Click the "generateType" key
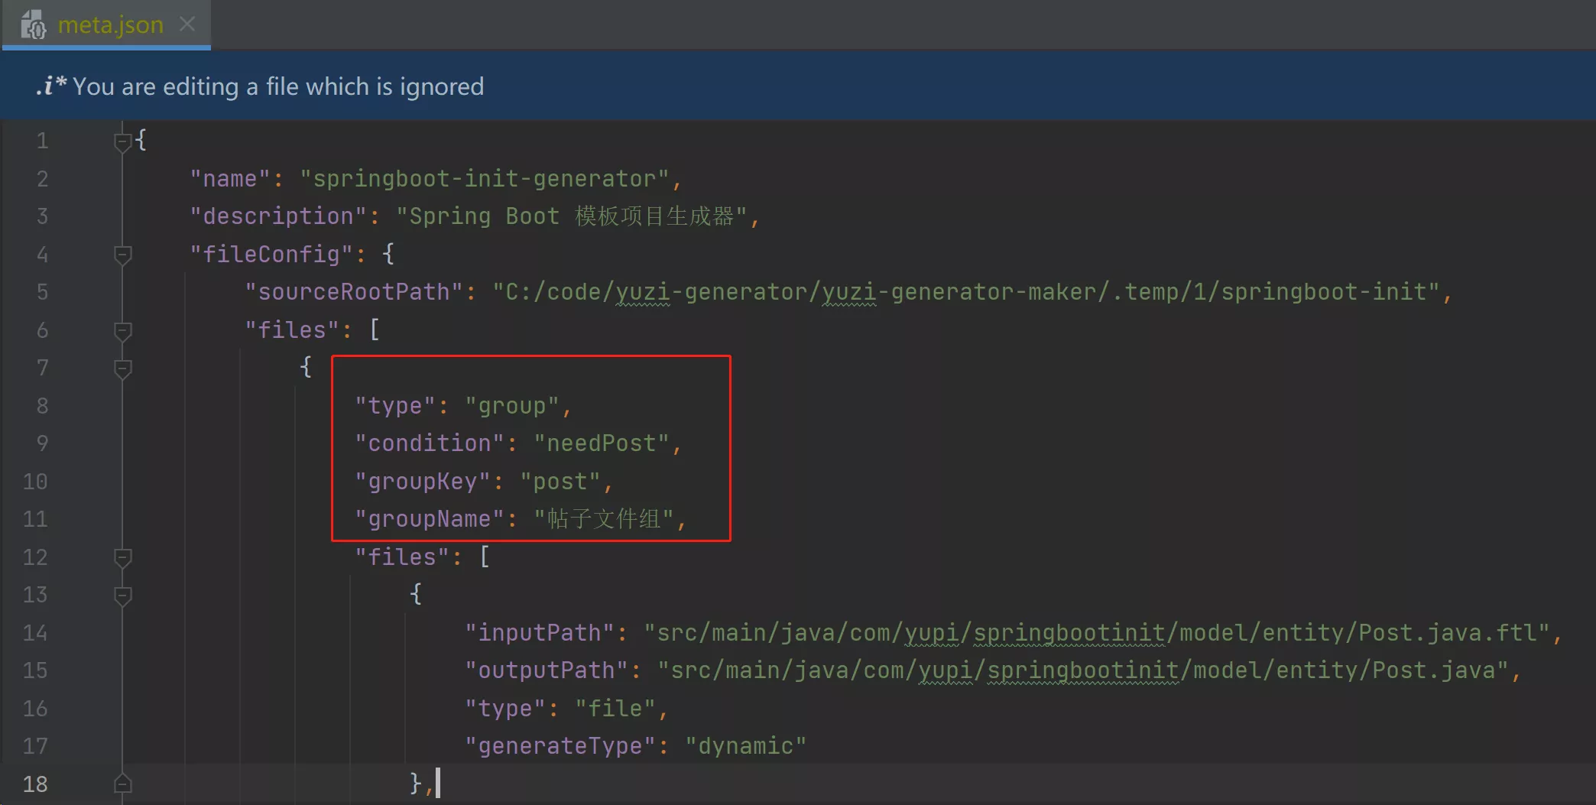The width and height of the screenshot is (1596, 805). click(560, 746)
